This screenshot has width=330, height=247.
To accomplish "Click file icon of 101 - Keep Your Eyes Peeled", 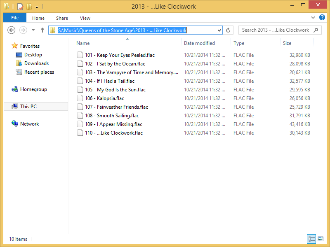I will (80, 55).
